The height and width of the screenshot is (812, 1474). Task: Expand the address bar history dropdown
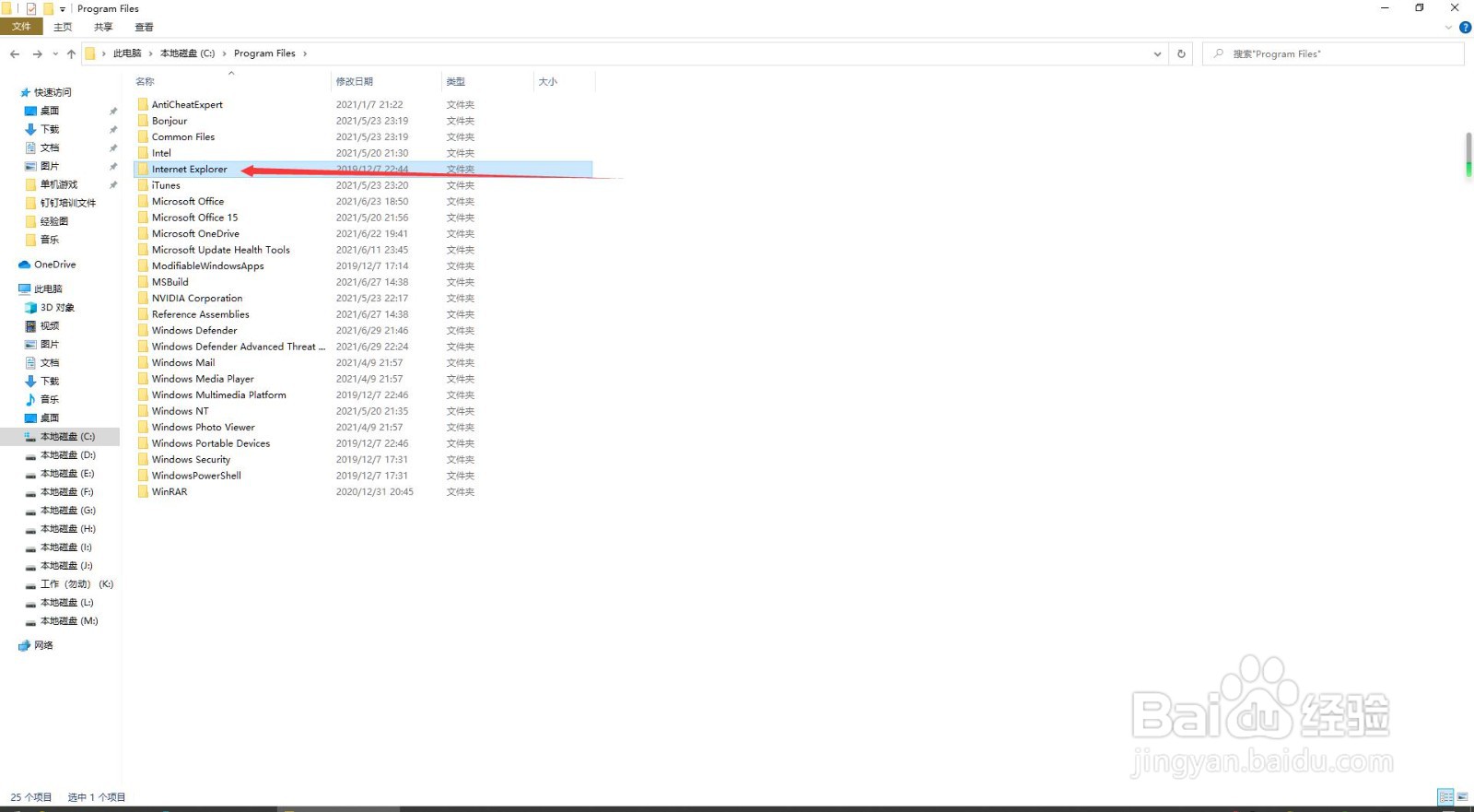click(x=1157, y=53)
